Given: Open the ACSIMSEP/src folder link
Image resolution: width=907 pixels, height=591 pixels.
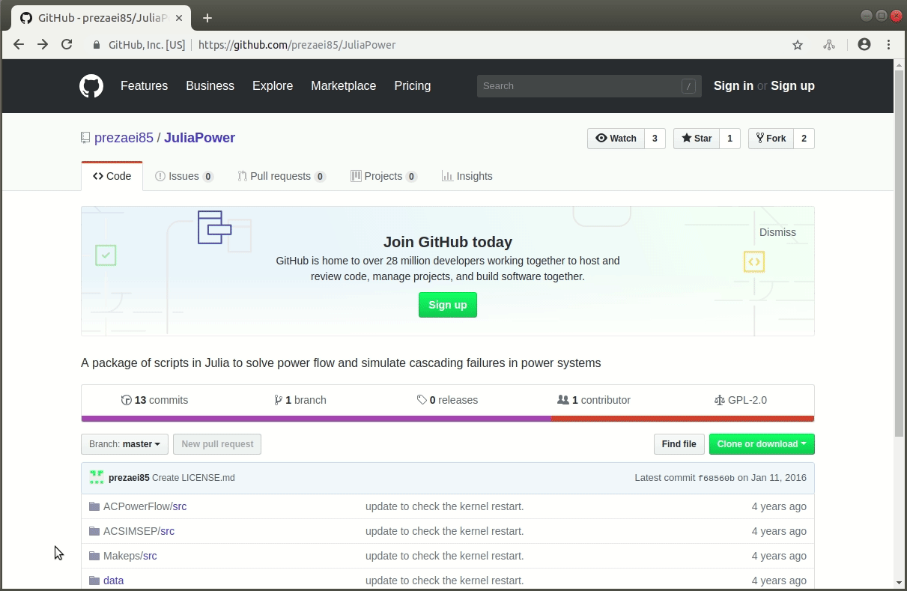Looking at the screenshot, I should [x=139, y=531].
